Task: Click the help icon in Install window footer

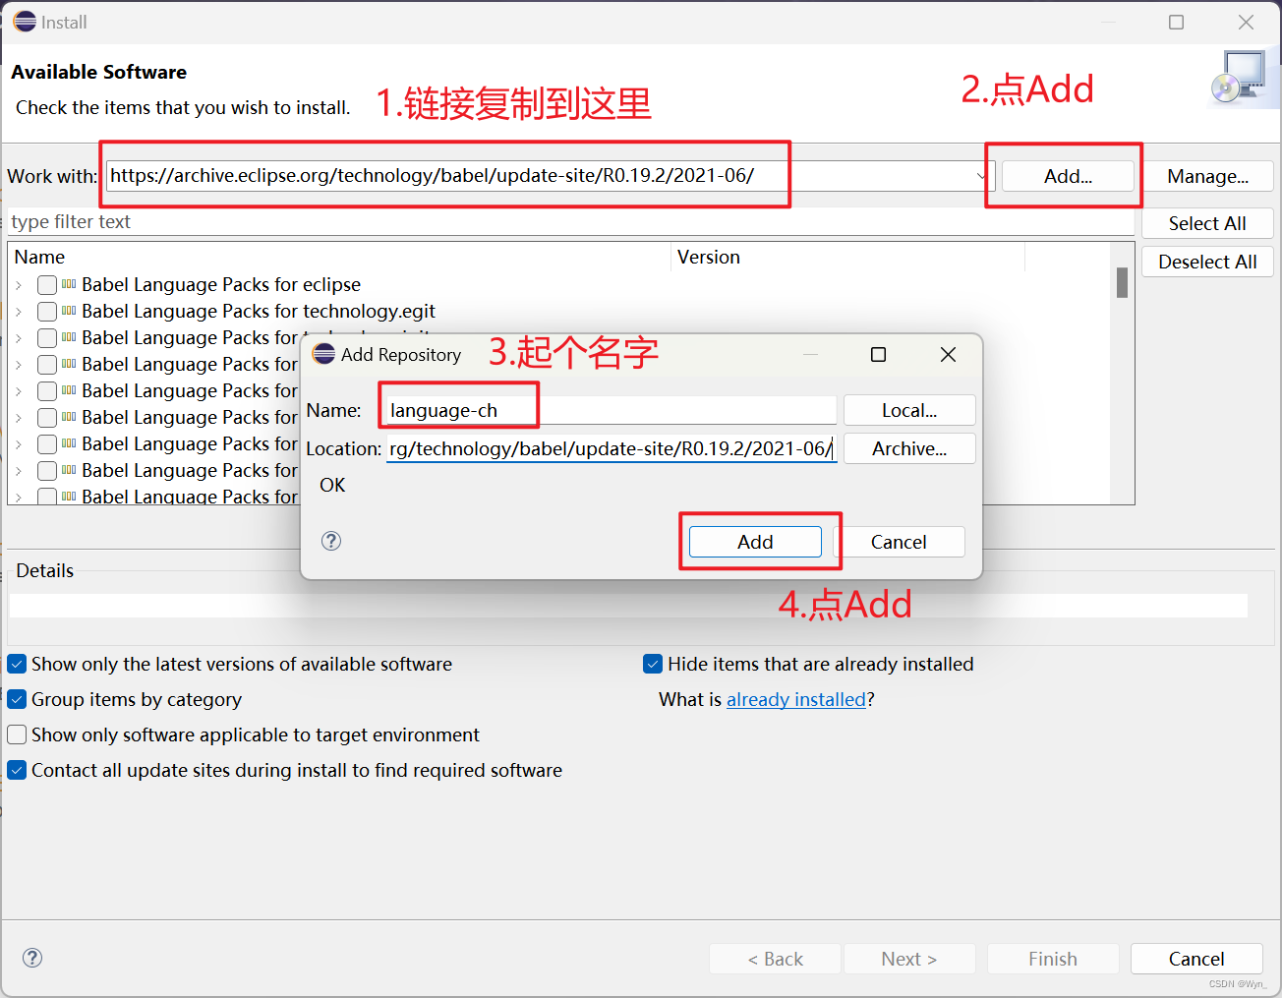Action: click(x=32, y=958)
